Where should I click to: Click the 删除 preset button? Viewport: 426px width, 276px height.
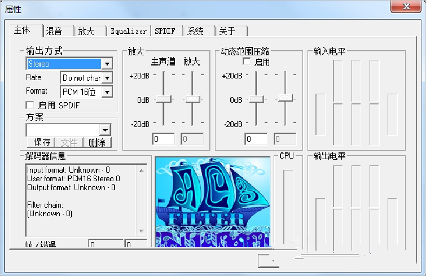97,142
